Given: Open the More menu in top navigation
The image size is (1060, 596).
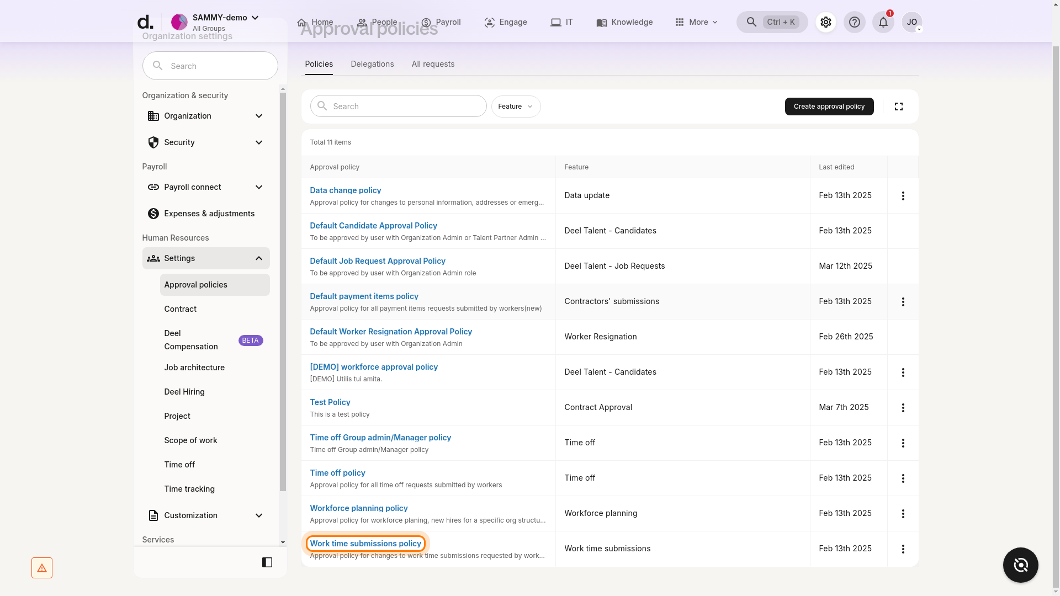Looking at the screenshot, I should 696,22.
